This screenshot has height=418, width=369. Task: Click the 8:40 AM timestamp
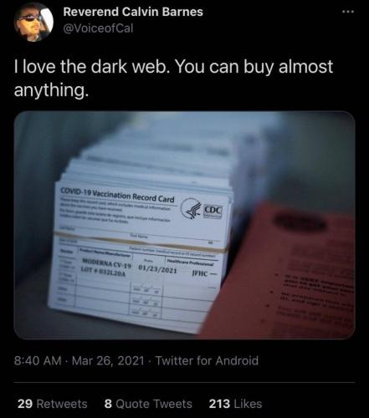(x=38, y=361)
